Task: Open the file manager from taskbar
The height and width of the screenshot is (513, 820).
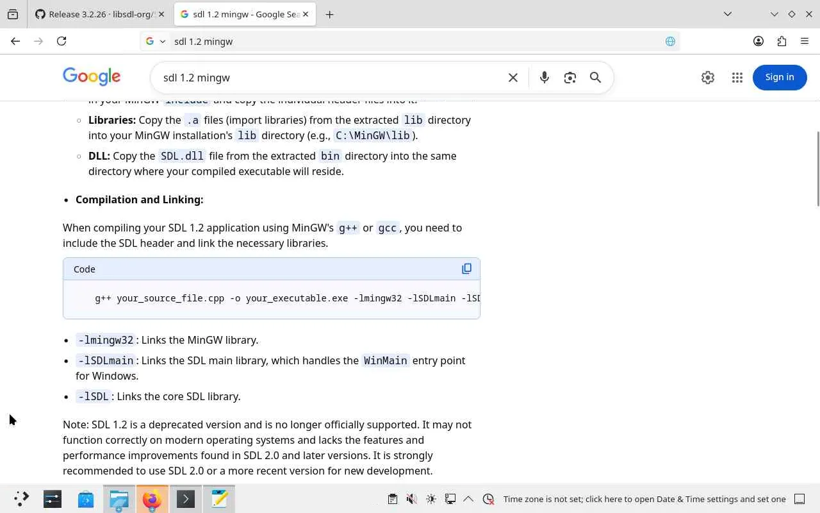Action: point(119,499)
